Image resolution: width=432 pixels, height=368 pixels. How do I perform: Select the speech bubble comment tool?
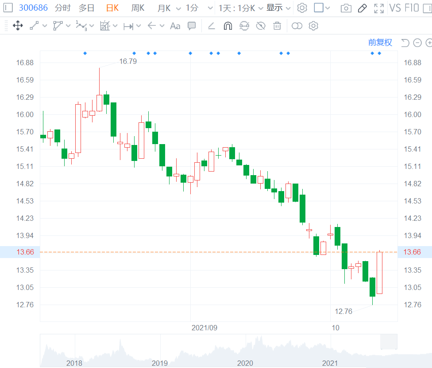(x=192, y=26)
